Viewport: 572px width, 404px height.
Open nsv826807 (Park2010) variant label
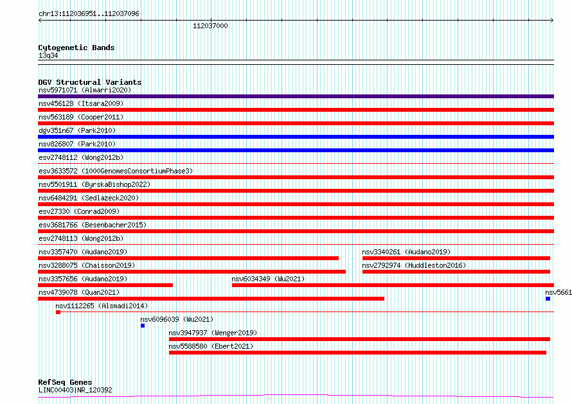pyautogui.click(x=77, y=144)
